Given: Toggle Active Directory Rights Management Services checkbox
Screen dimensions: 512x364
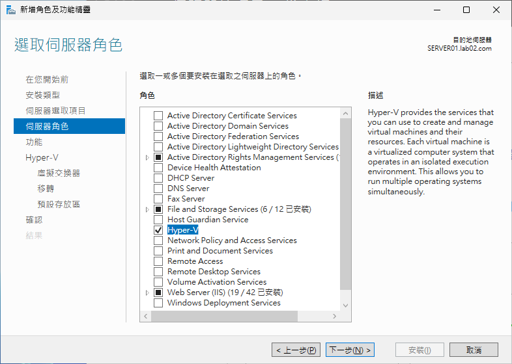Looking at the screenshot, I should (158, 157).
